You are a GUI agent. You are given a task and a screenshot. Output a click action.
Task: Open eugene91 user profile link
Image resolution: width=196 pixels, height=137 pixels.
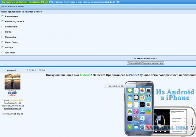[12, 70]
